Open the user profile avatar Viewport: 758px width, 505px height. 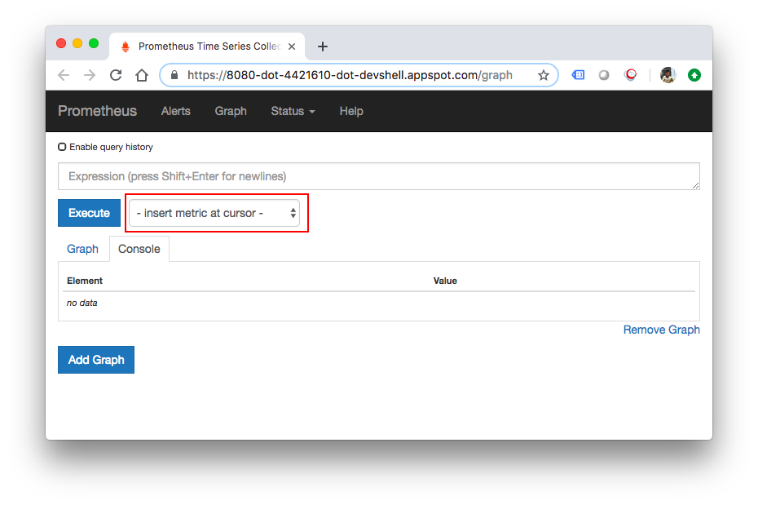click(x=668, y=75)
